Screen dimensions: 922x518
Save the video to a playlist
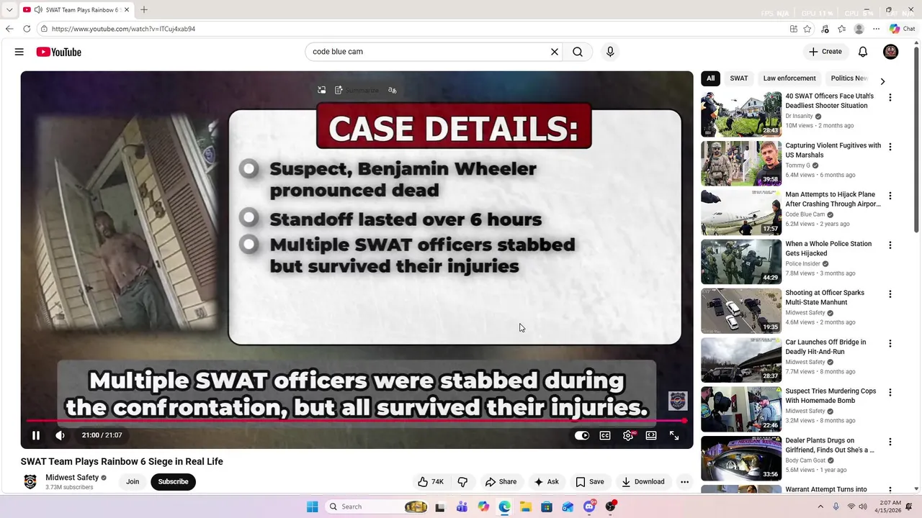click(x=590, y=482)
